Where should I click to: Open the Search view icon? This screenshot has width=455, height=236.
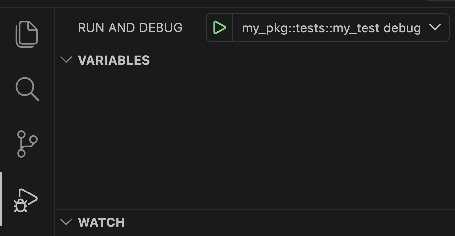[x=27, y=89]
